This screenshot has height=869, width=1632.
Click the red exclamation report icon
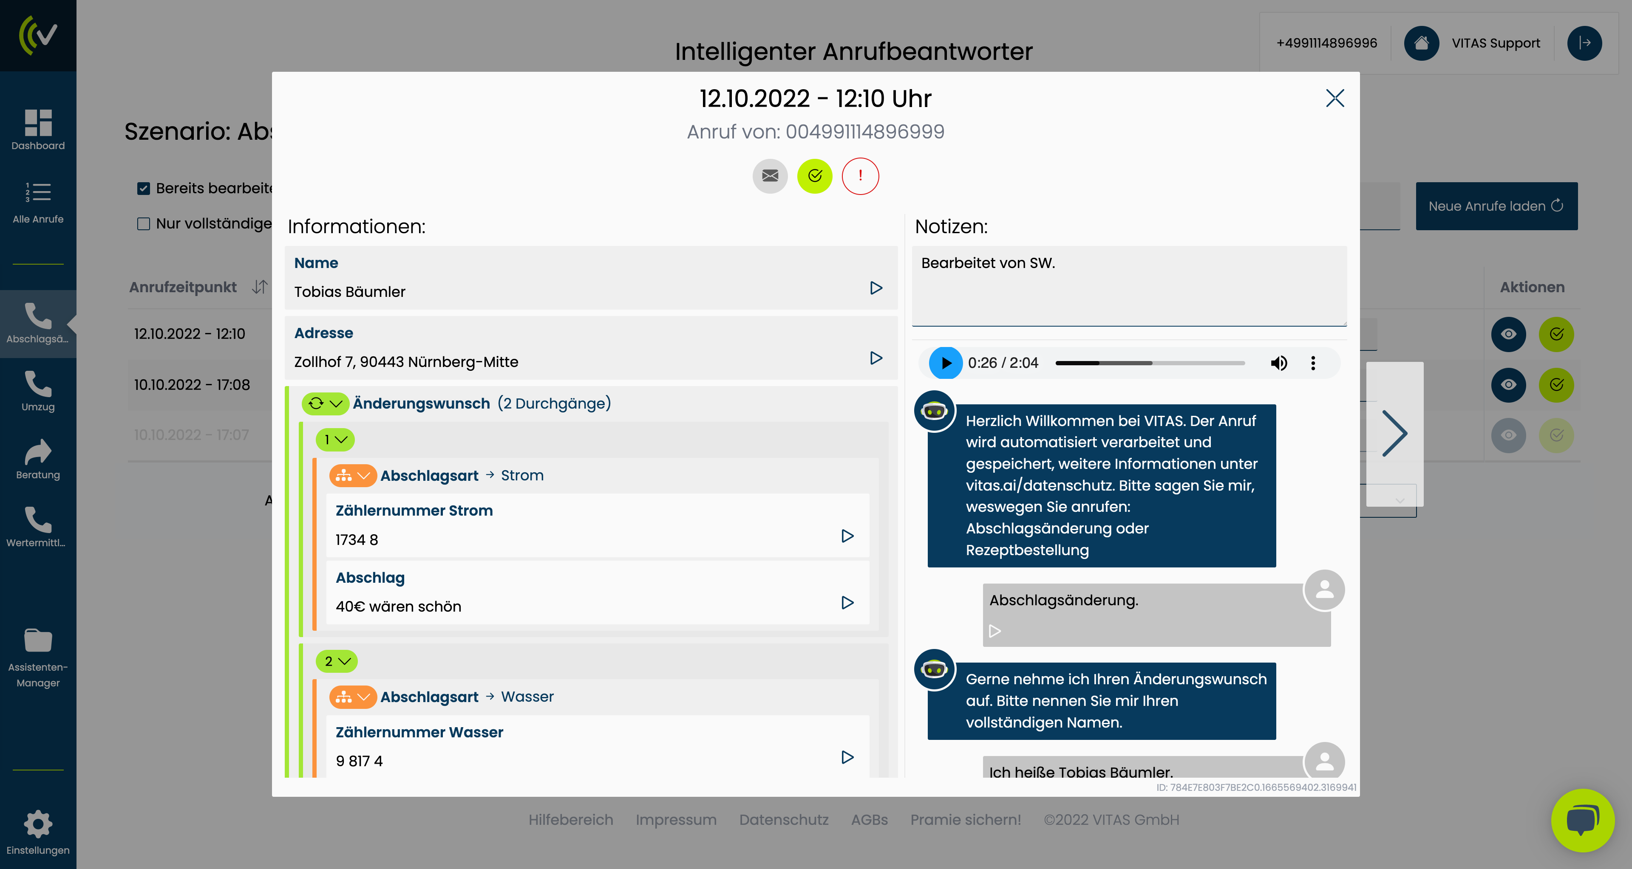(x=860, y=176)
